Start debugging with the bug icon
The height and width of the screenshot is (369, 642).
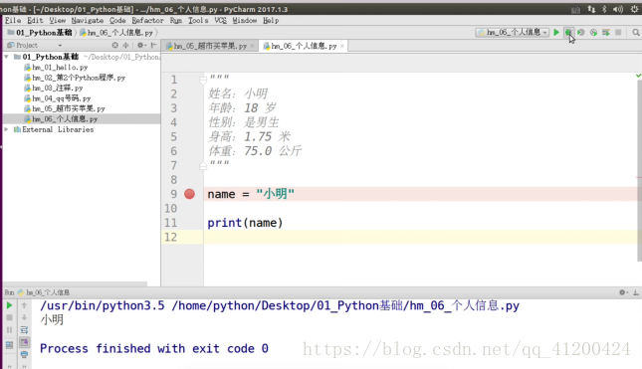click(568, 32)
